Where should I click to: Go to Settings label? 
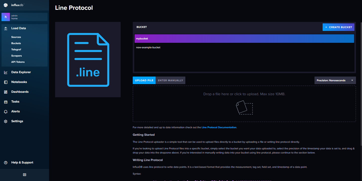[x=17, y=121]
